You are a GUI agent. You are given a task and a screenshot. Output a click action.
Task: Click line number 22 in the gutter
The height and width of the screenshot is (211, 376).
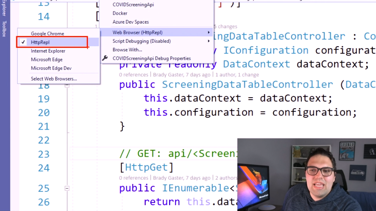tap(44, 140)
